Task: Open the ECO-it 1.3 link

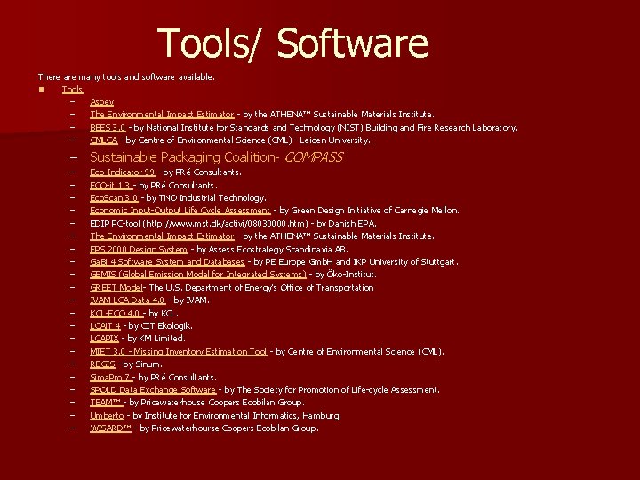Action: (x=111, y=185)
